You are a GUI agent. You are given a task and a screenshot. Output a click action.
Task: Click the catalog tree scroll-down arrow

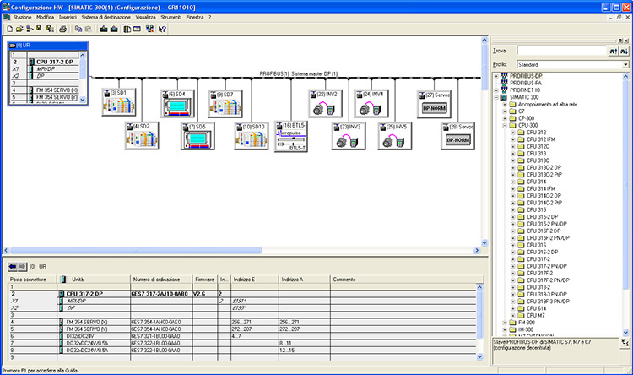coord(625,333)
